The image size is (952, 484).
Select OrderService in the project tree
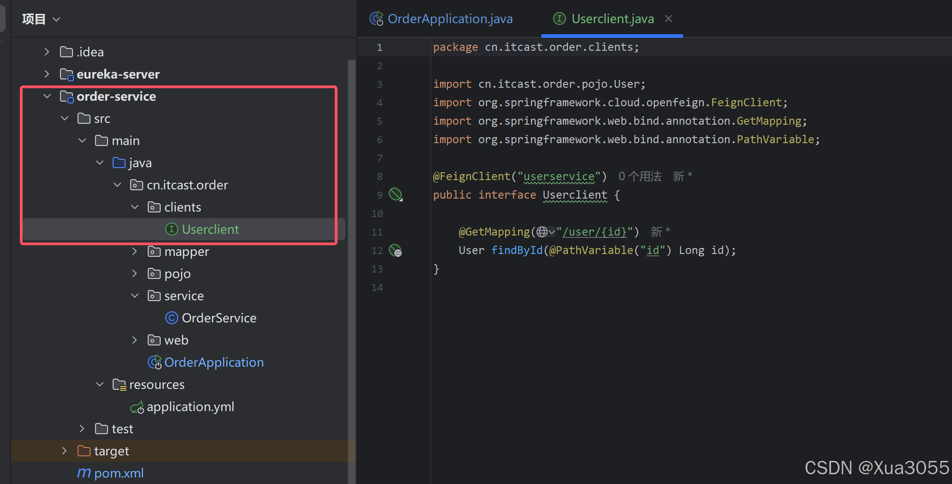coord(219,318)
